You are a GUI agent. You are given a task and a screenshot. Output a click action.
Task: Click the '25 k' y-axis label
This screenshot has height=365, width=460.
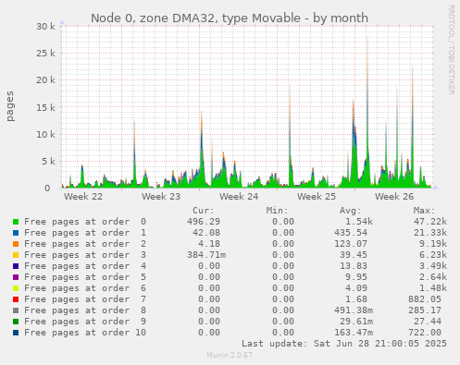point(46,54)
